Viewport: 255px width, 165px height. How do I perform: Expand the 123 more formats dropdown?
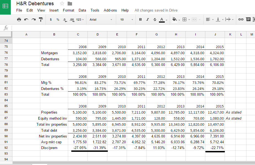coord(80,20)
